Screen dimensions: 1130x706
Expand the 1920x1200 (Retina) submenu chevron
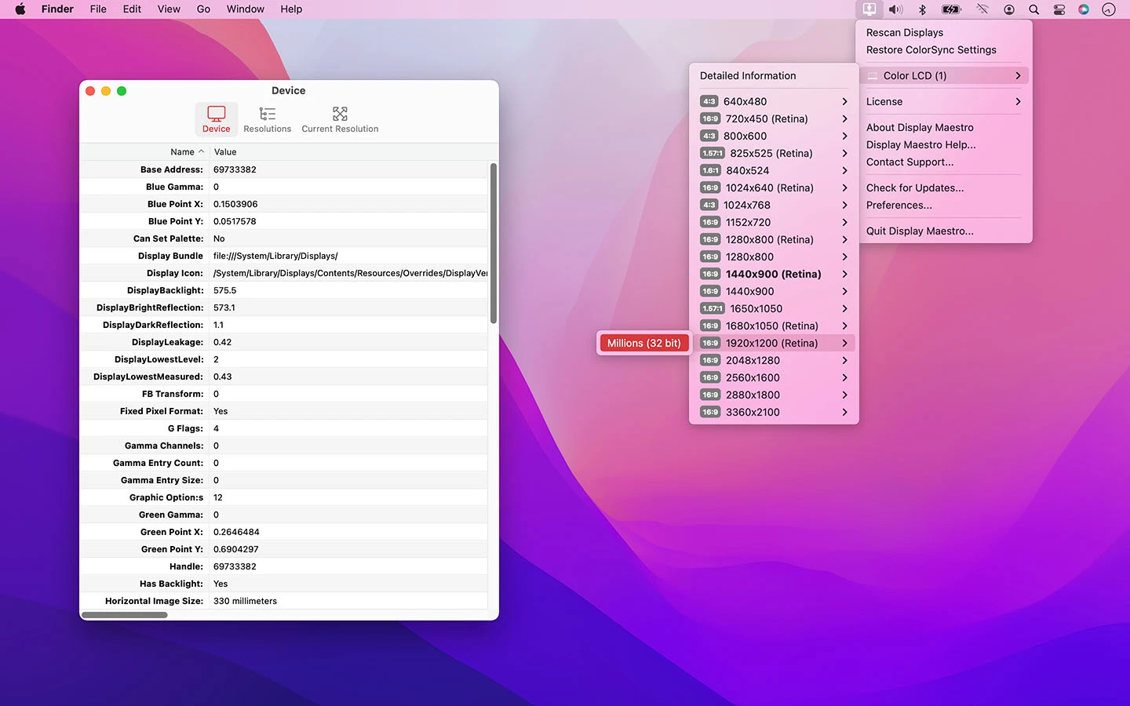(x=845, y=343)
